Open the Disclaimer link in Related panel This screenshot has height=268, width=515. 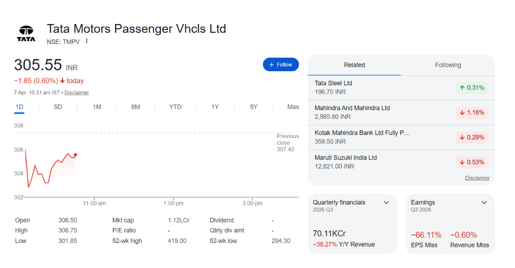click(x=477, y=178)
